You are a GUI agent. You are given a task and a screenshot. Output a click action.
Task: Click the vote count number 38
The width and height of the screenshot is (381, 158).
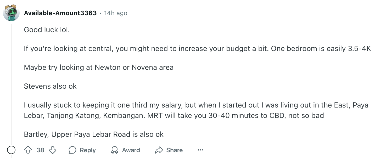click(x=40, y=150)
